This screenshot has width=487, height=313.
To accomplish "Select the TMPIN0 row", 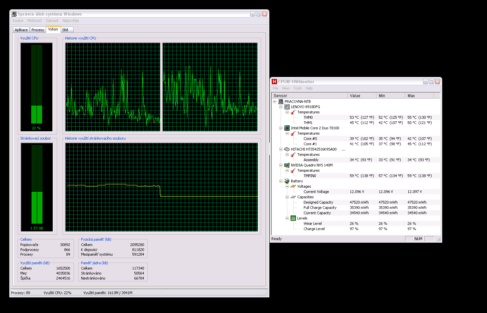I will point(356,176).
